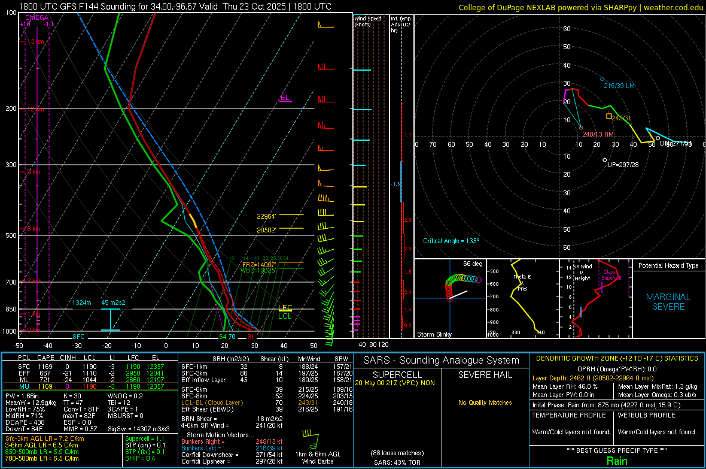Click the 'Potential Hazard Type' header
706x469 pixels.
668,265
